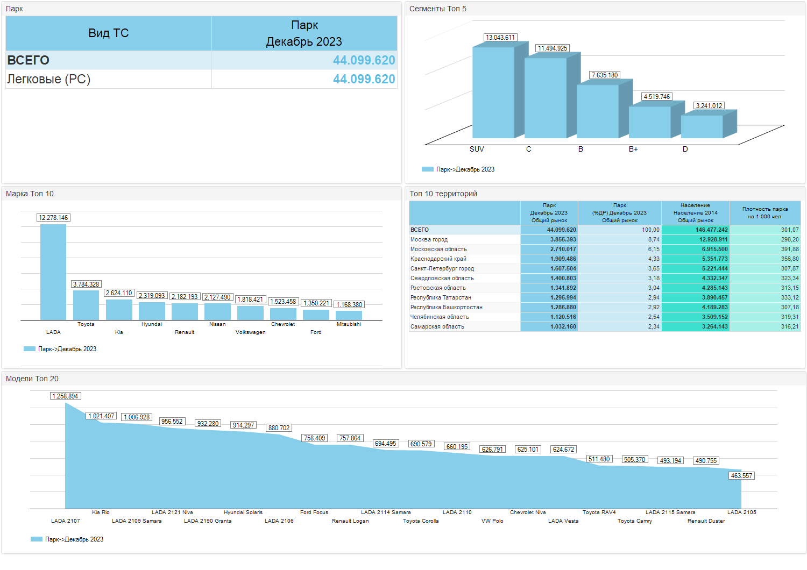
Task: Click the Nissan bar in brand chart
Action: click(x=217, y=311)
